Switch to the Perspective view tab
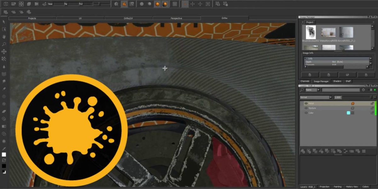The image size is (378, 189). click(x=176, y=18)
